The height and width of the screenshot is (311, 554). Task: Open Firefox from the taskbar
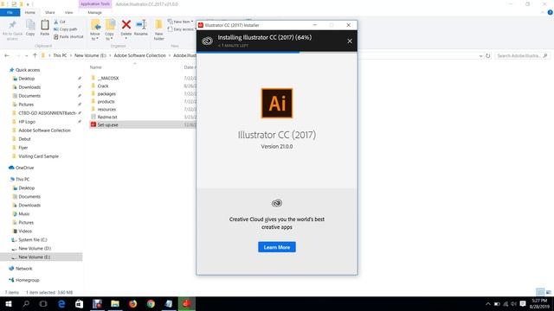coord(132,303)
